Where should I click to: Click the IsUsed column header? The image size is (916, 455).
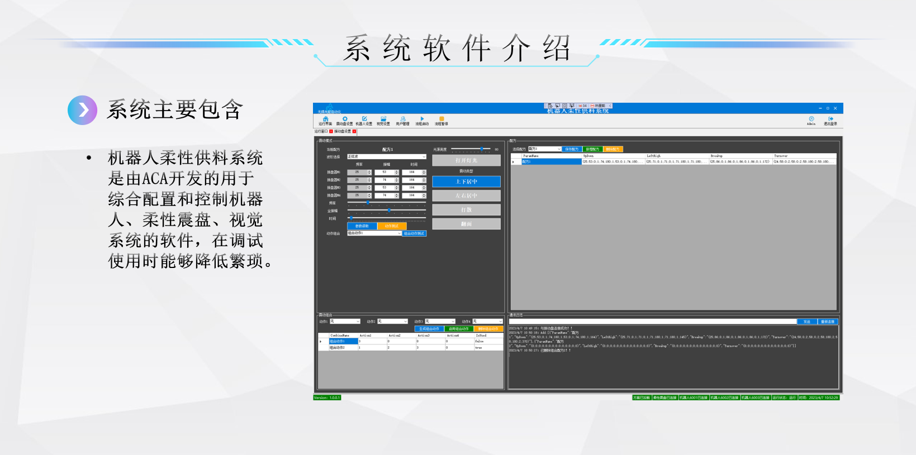coord(489,336)
